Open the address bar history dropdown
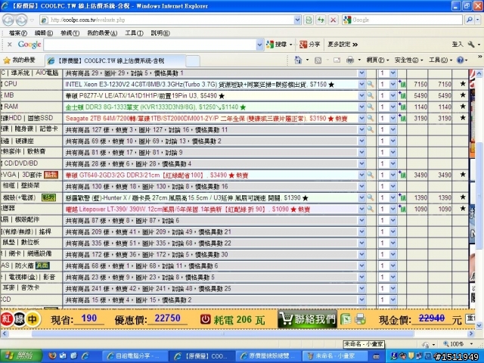 (297, 20)
